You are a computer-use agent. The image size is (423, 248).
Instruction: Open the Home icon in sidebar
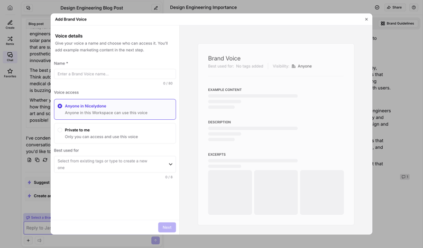[x=10, y=7]
